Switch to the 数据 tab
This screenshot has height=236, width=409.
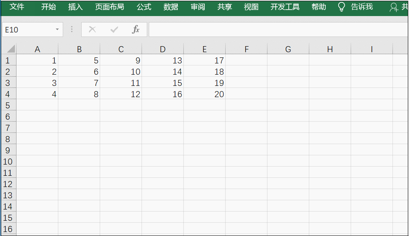(171, 7)
